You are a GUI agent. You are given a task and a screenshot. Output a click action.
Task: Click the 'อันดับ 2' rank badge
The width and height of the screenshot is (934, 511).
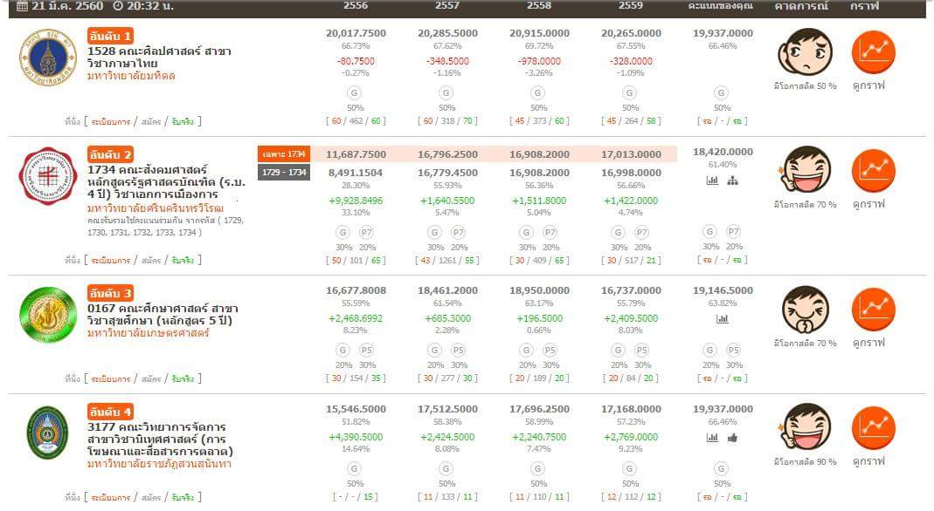tap(110, 155)
